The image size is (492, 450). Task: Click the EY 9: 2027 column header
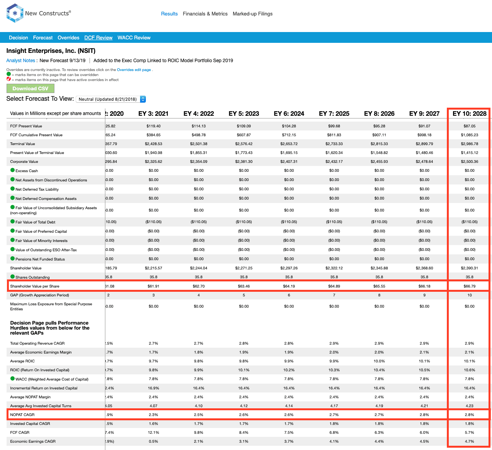(x=424, y=113)
